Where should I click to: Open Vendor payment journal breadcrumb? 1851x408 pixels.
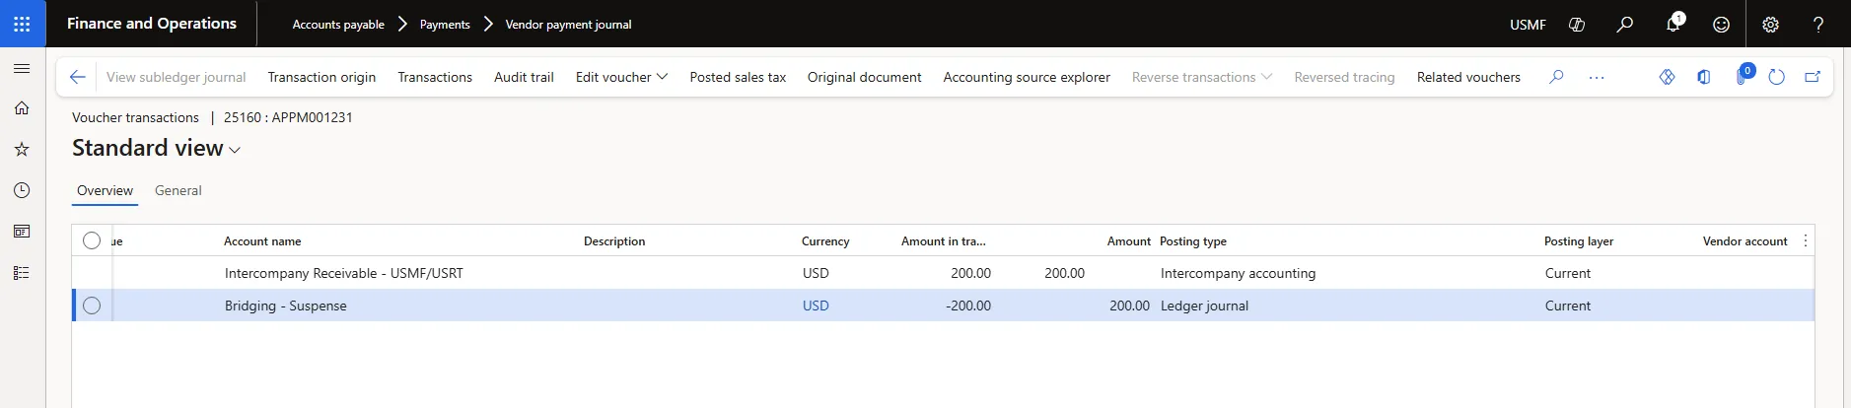pyautogui.click(x=568, y=25)
